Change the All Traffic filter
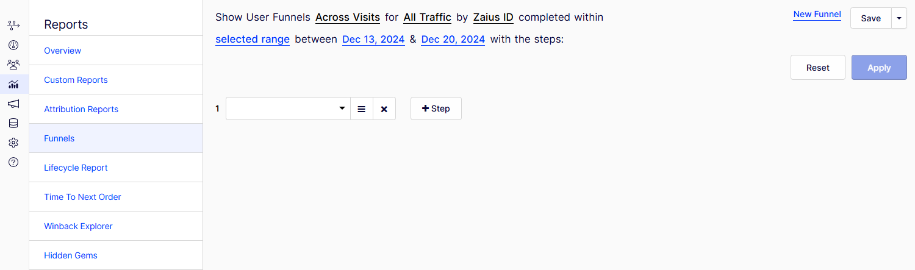The height and width of the screenshot is (270, 915). pos(427,17)
